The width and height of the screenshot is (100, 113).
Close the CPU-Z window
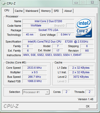tap(92, 2)
